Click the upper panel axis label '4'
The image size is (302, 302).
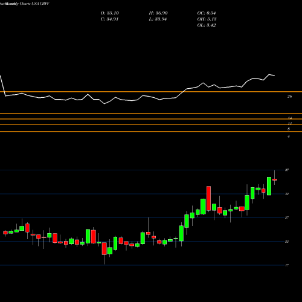289,137
